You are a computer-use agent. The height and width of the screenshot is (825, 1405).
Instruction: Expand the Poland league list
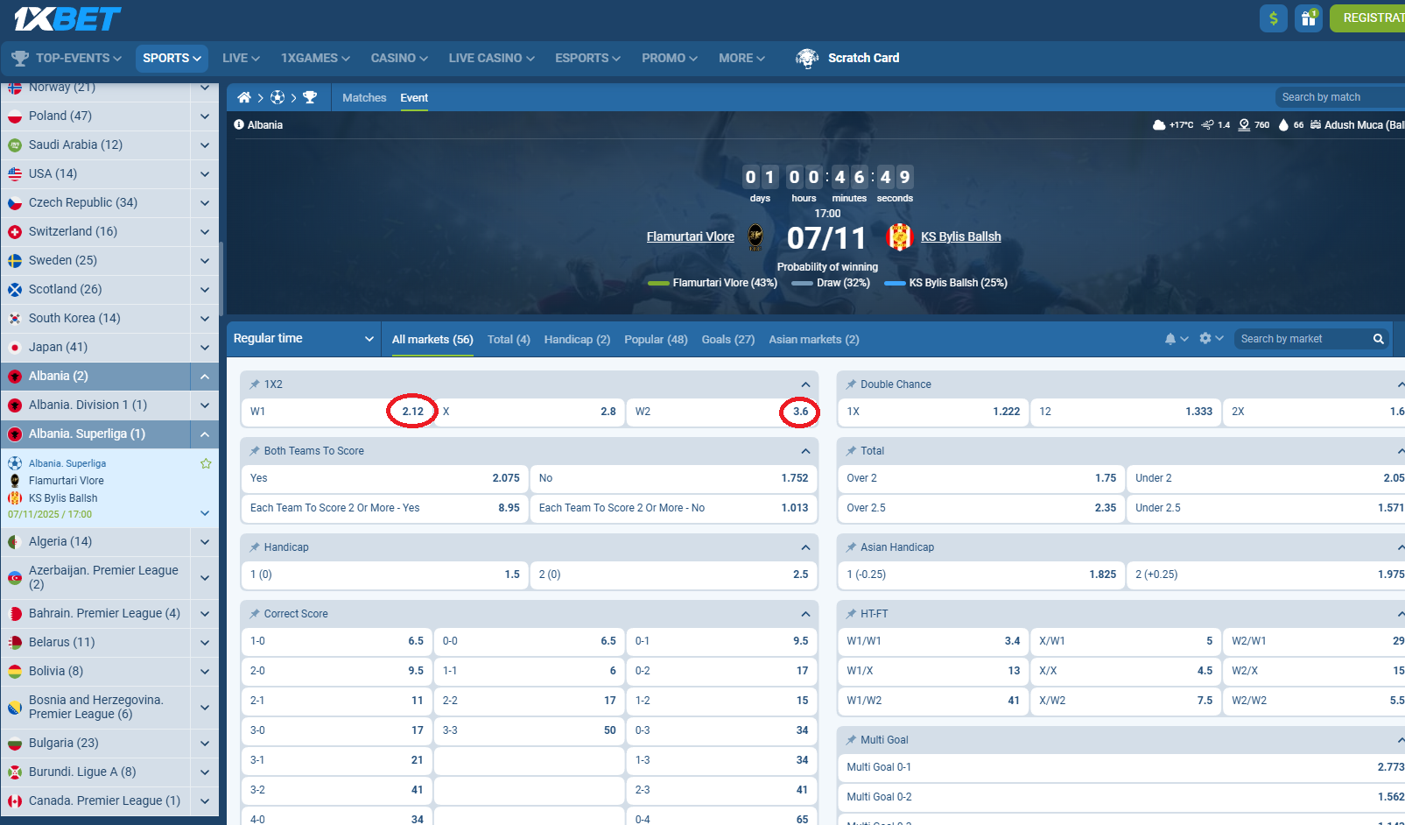pyautogui.click(x=204, y=116)
